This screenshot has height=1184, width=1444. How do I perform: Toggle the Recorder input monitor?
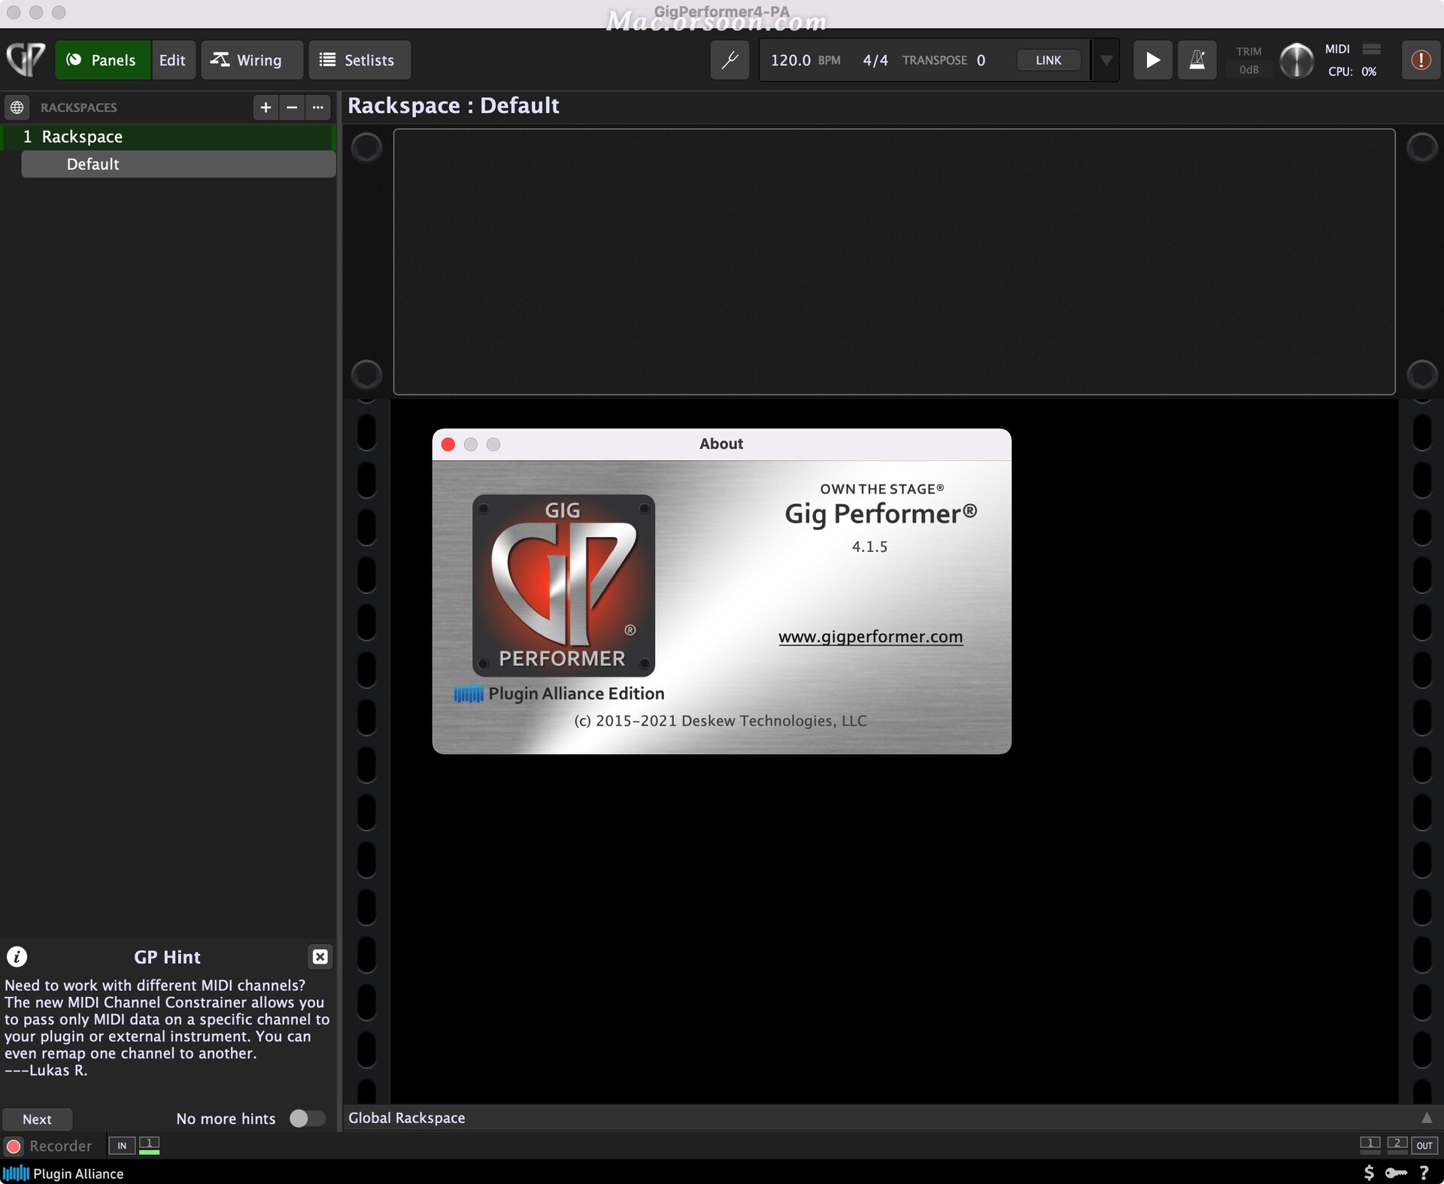pyautogui.click(x=120, y=1144)
